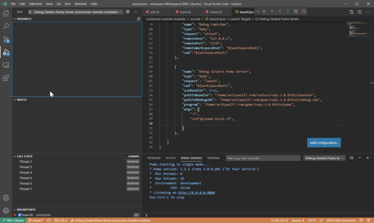Pause the debug session

click(x=264, y=11)
